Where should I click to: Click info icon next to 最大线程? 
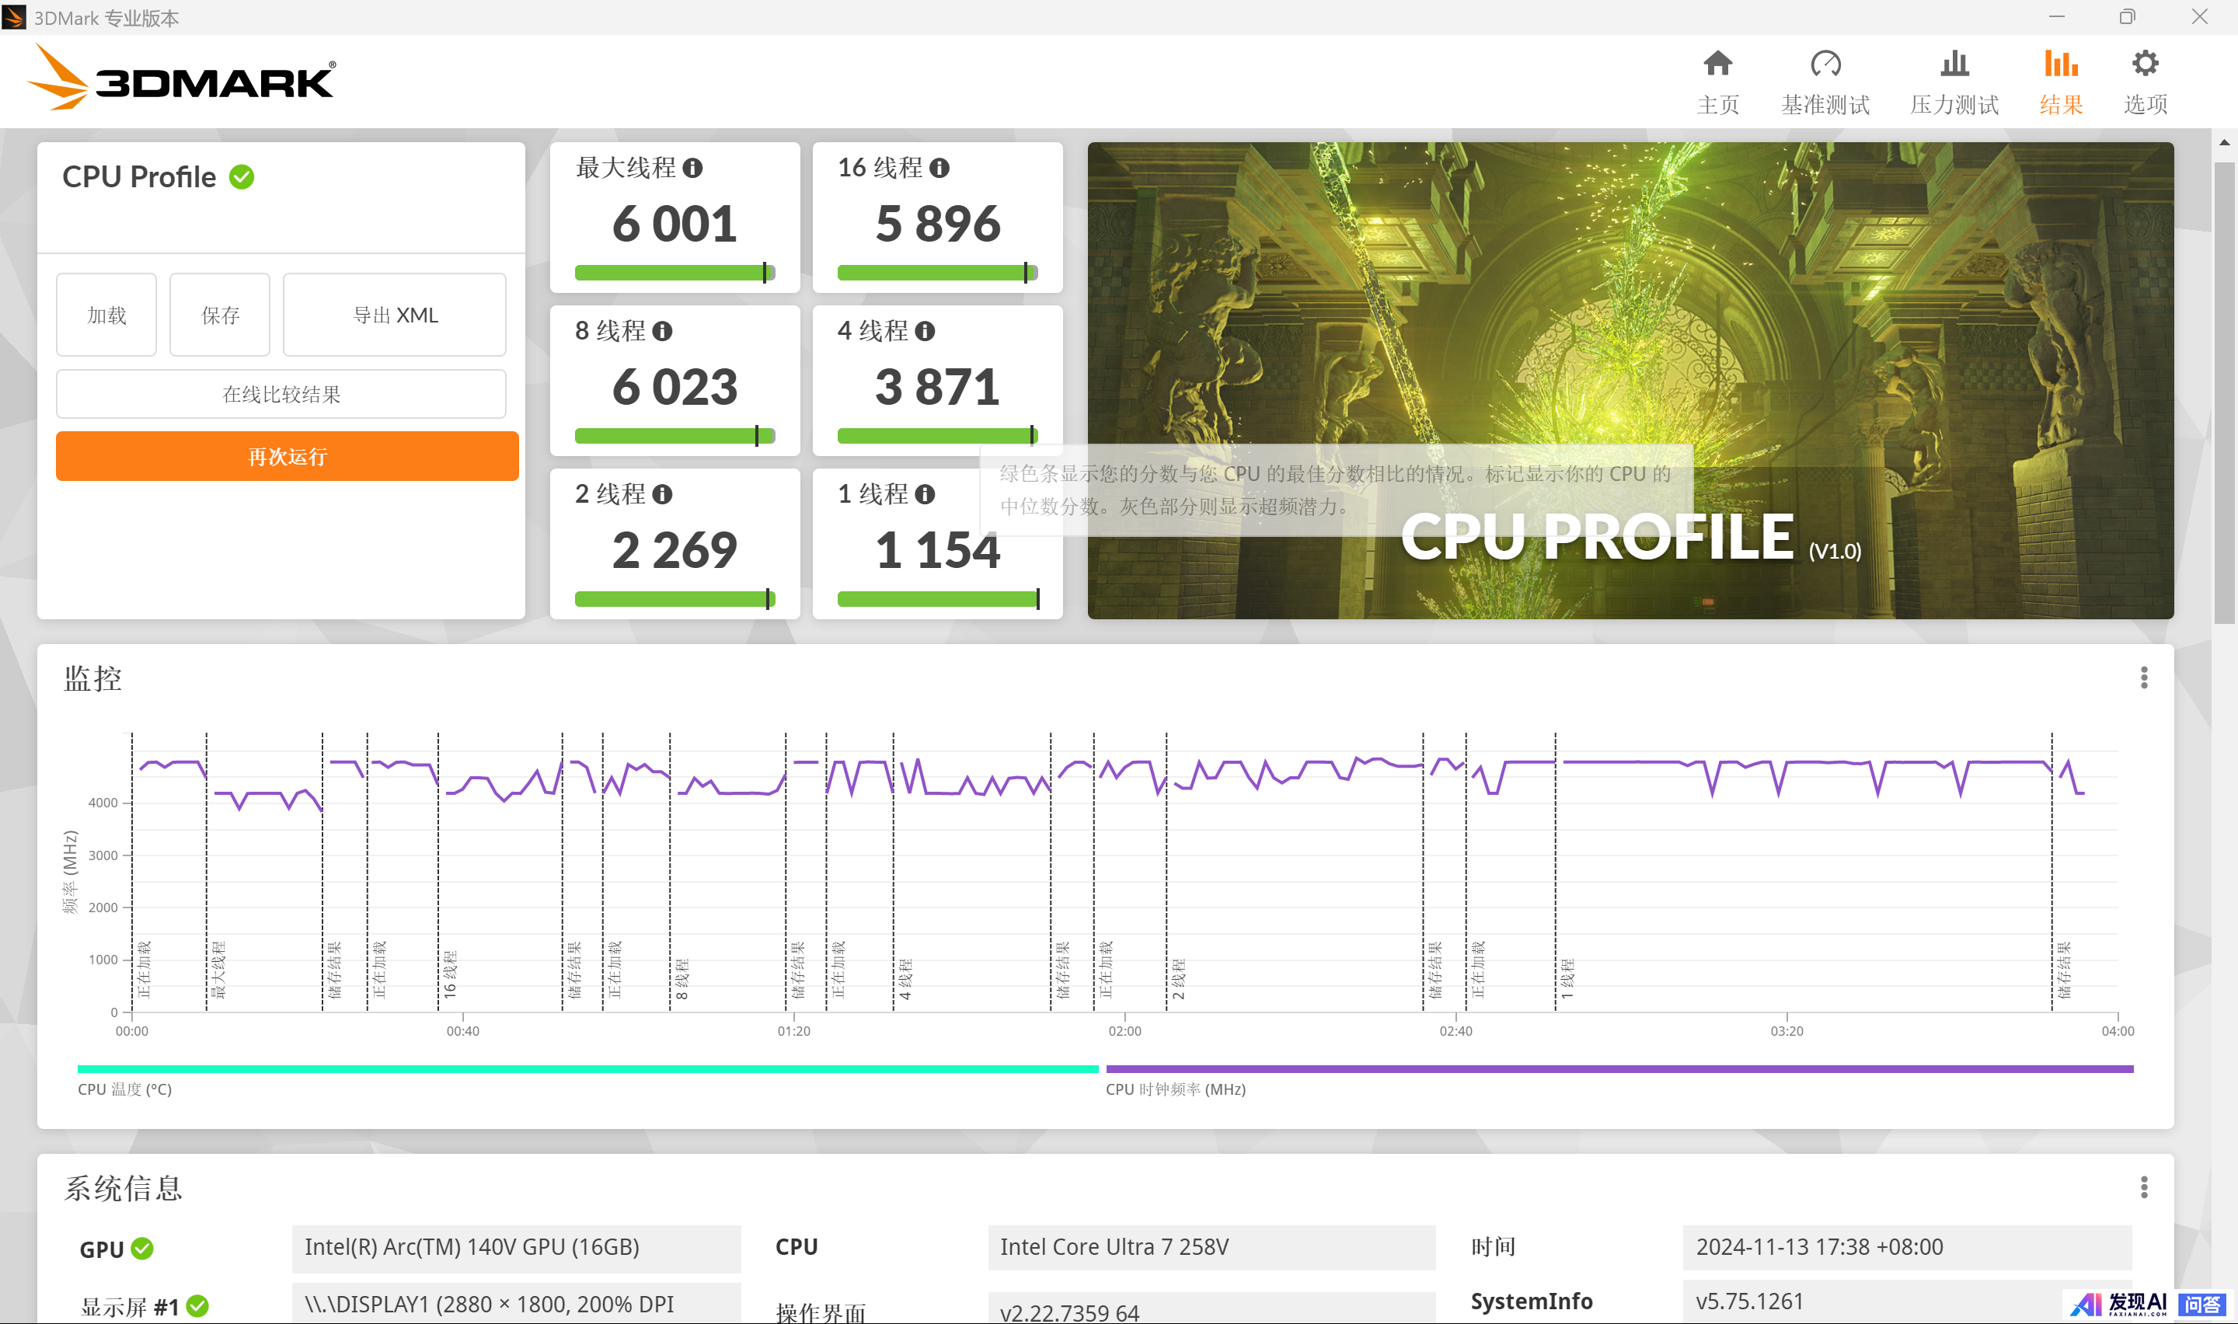[x=692, y=168]
